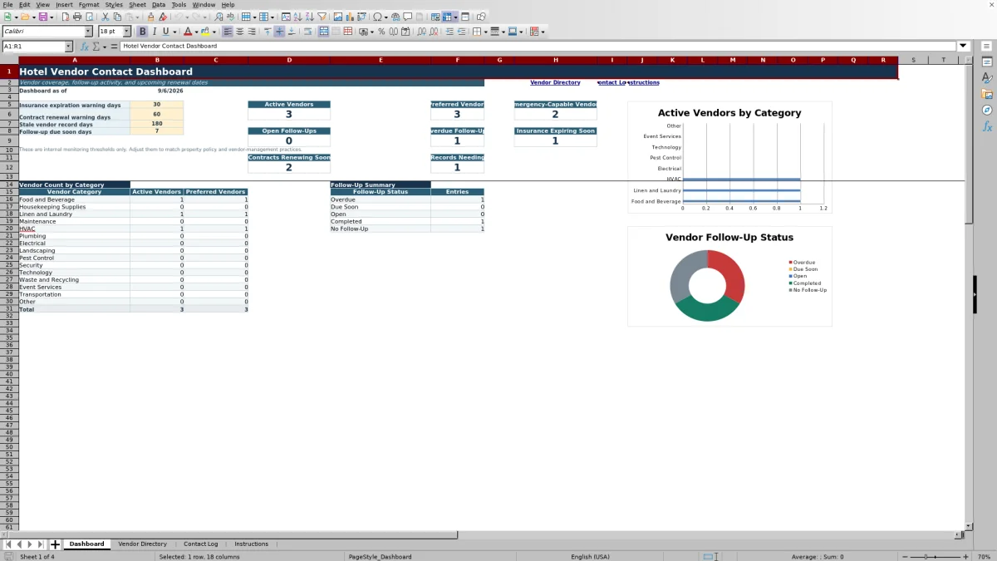Click the Font Color red swatch
This screenshot has height=561, width=997.
188,32
